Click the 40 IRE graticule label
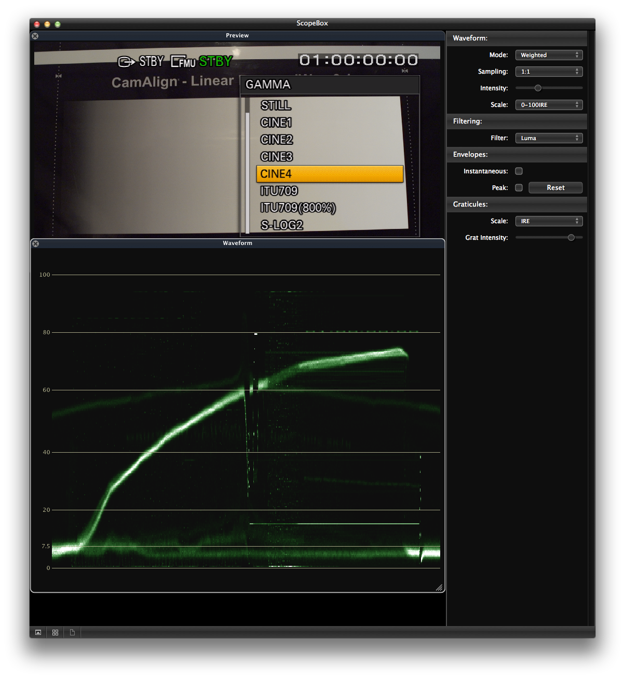Screen dimensions: 625x679 (x=47, y=452)
